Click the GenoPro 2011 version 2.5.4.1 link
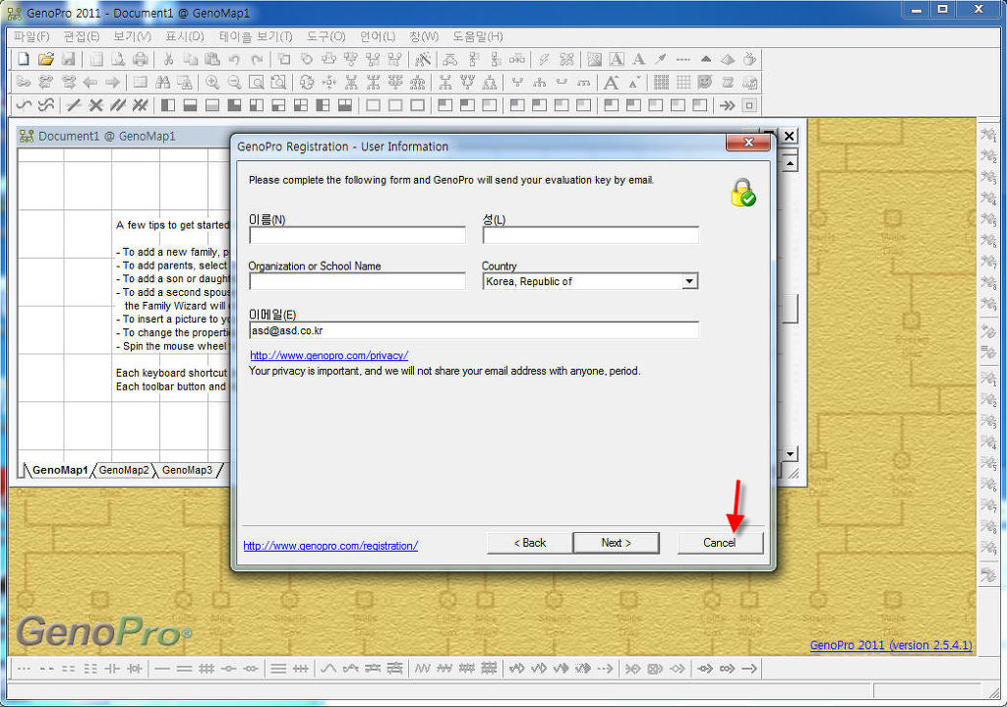 891,645
